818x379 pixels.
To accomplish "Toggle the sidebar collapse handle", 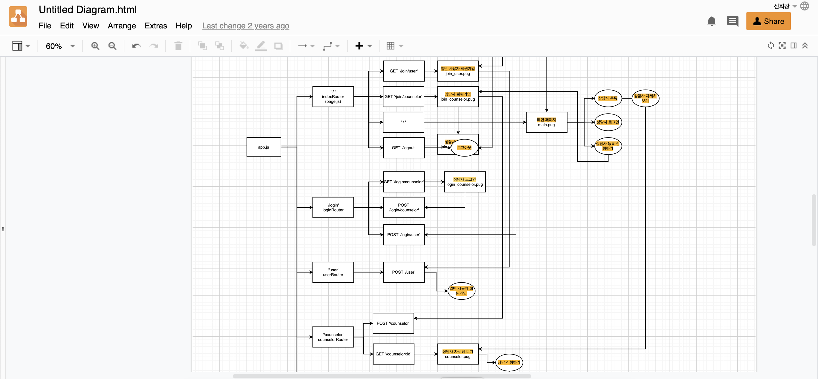I will pos(3,229).
